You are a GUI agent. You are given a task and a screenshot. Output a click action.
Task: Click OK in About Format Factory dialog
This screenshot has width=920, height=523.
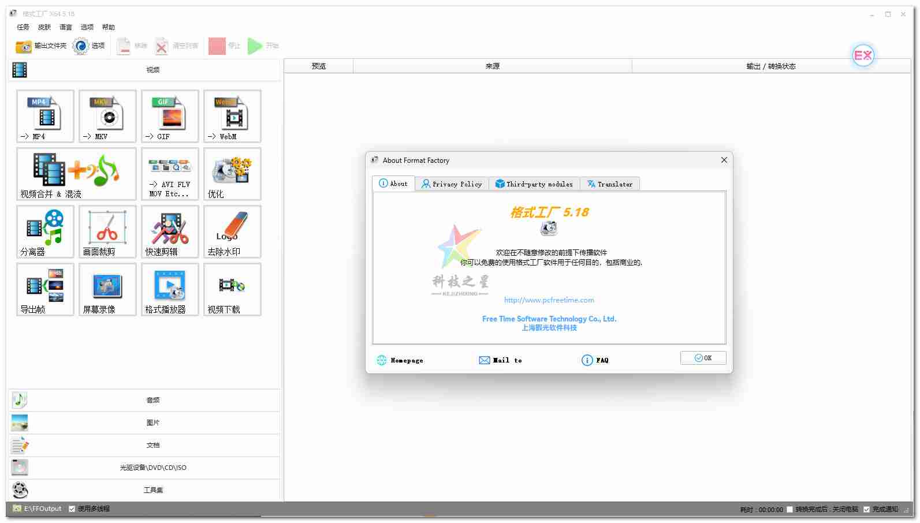(703, 358)
